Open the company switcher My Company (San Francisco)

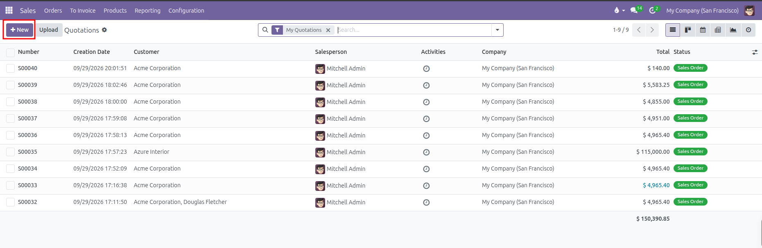point(702,11)
